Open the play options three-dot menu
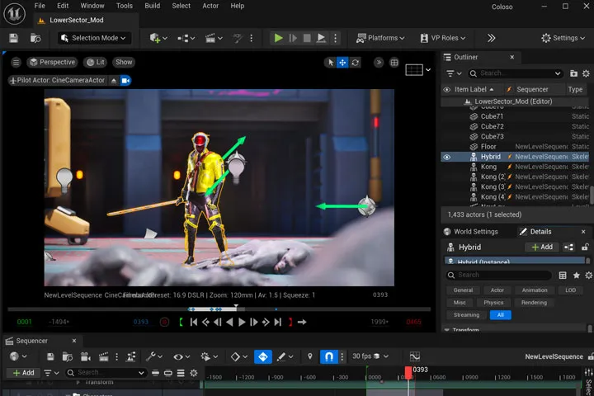This screenshot has width=594, height=396. tap(335, 38)
